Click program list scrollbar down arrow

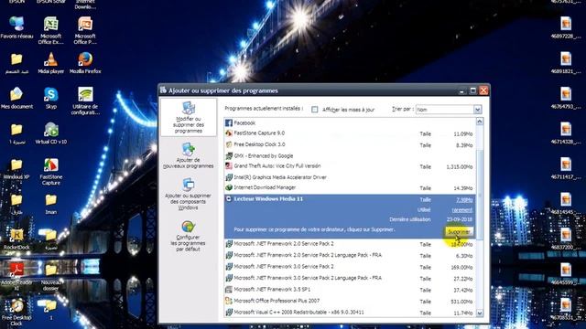(480, 313)
